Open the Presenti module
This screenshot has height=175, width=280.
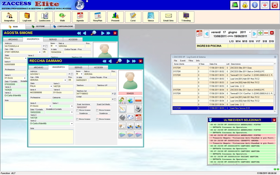click(x=115, y=17)
